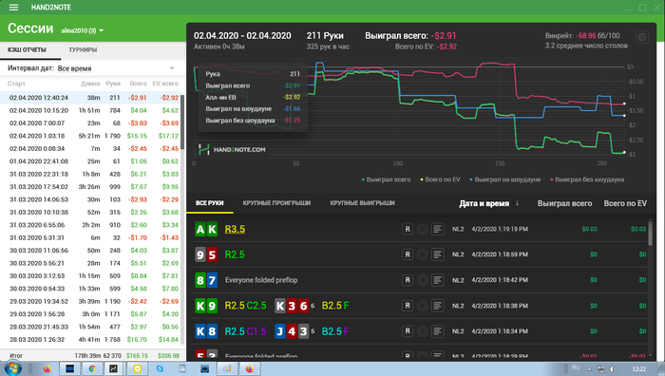Image resolution: width=665 pixels, height=376 pixels.
Task: Toggle the 'Выиграл всего' chart legend series
Action: pos(386,179)
